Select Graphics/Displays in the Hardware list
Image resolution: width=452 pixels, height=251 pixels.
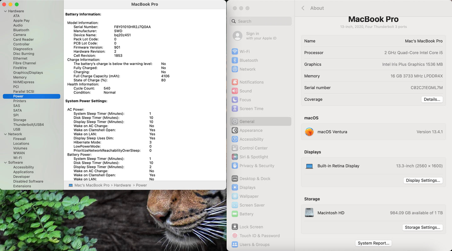click(28, 73)
